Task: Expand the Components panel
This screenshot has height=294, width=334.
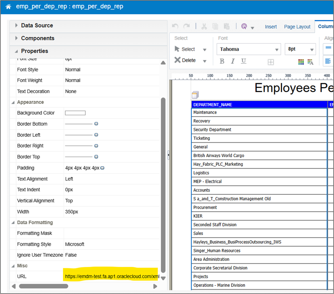Action: point(38,38)
